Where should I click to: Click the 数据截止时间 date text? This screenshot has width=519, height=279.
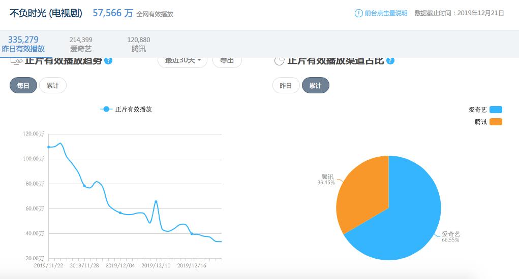(460, 13)
